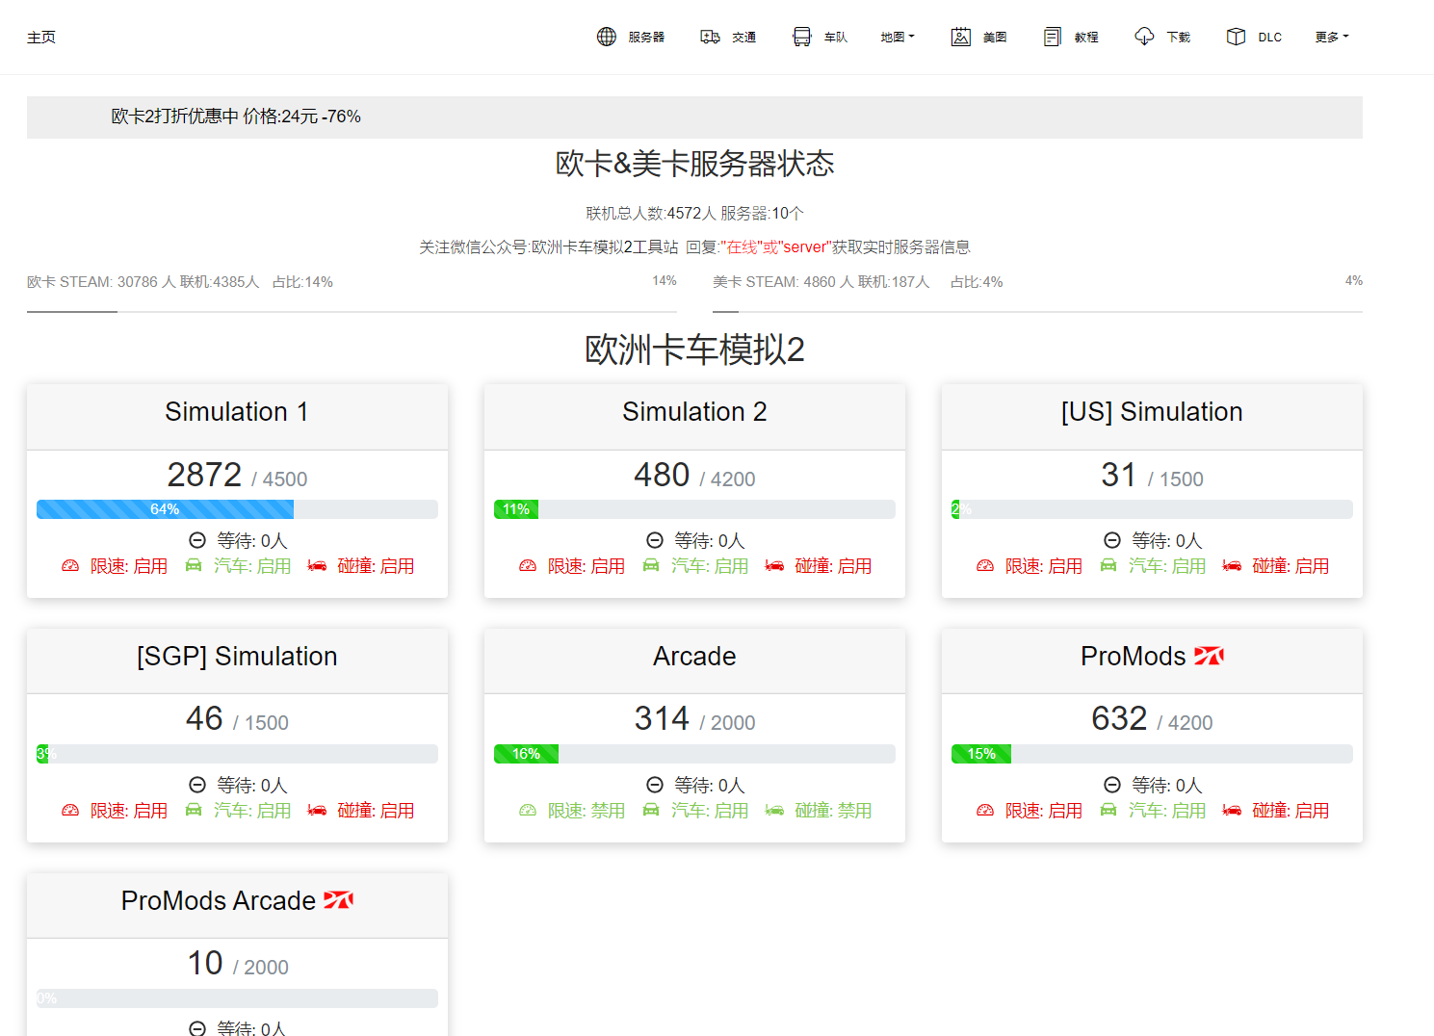Click the Simulation 1 64% progress bar
The height and width of the screenshot is (1036, 1434).
(237, 509)
